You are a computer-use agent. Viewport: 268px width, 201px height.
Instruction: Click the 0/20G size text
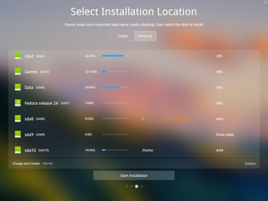pyautogui.click(x=89, y=119)
